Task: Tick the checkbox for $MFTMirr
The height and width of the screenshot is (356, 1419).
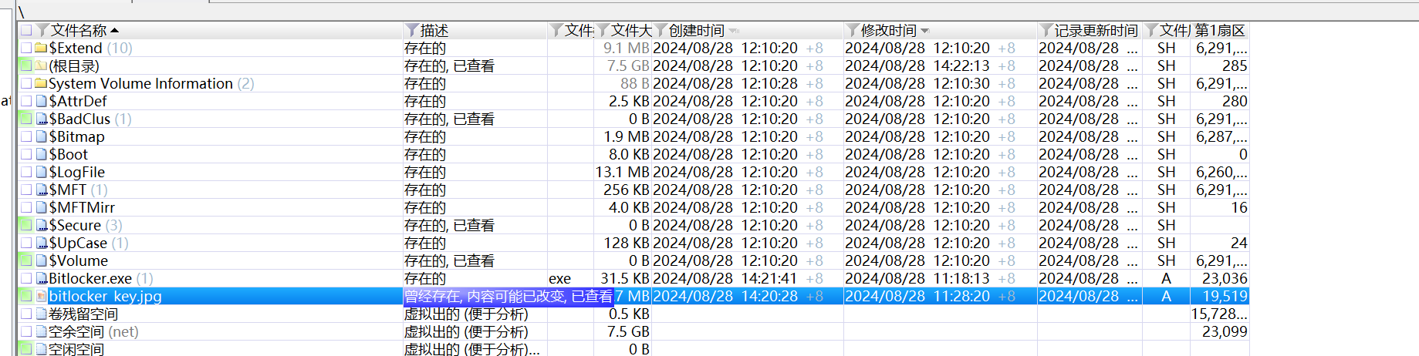Action: click(26, 207)
